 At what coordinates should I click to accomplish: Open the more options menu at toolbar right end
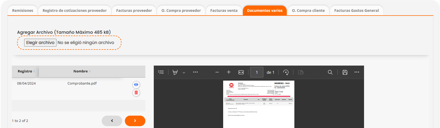coord(357,72)
